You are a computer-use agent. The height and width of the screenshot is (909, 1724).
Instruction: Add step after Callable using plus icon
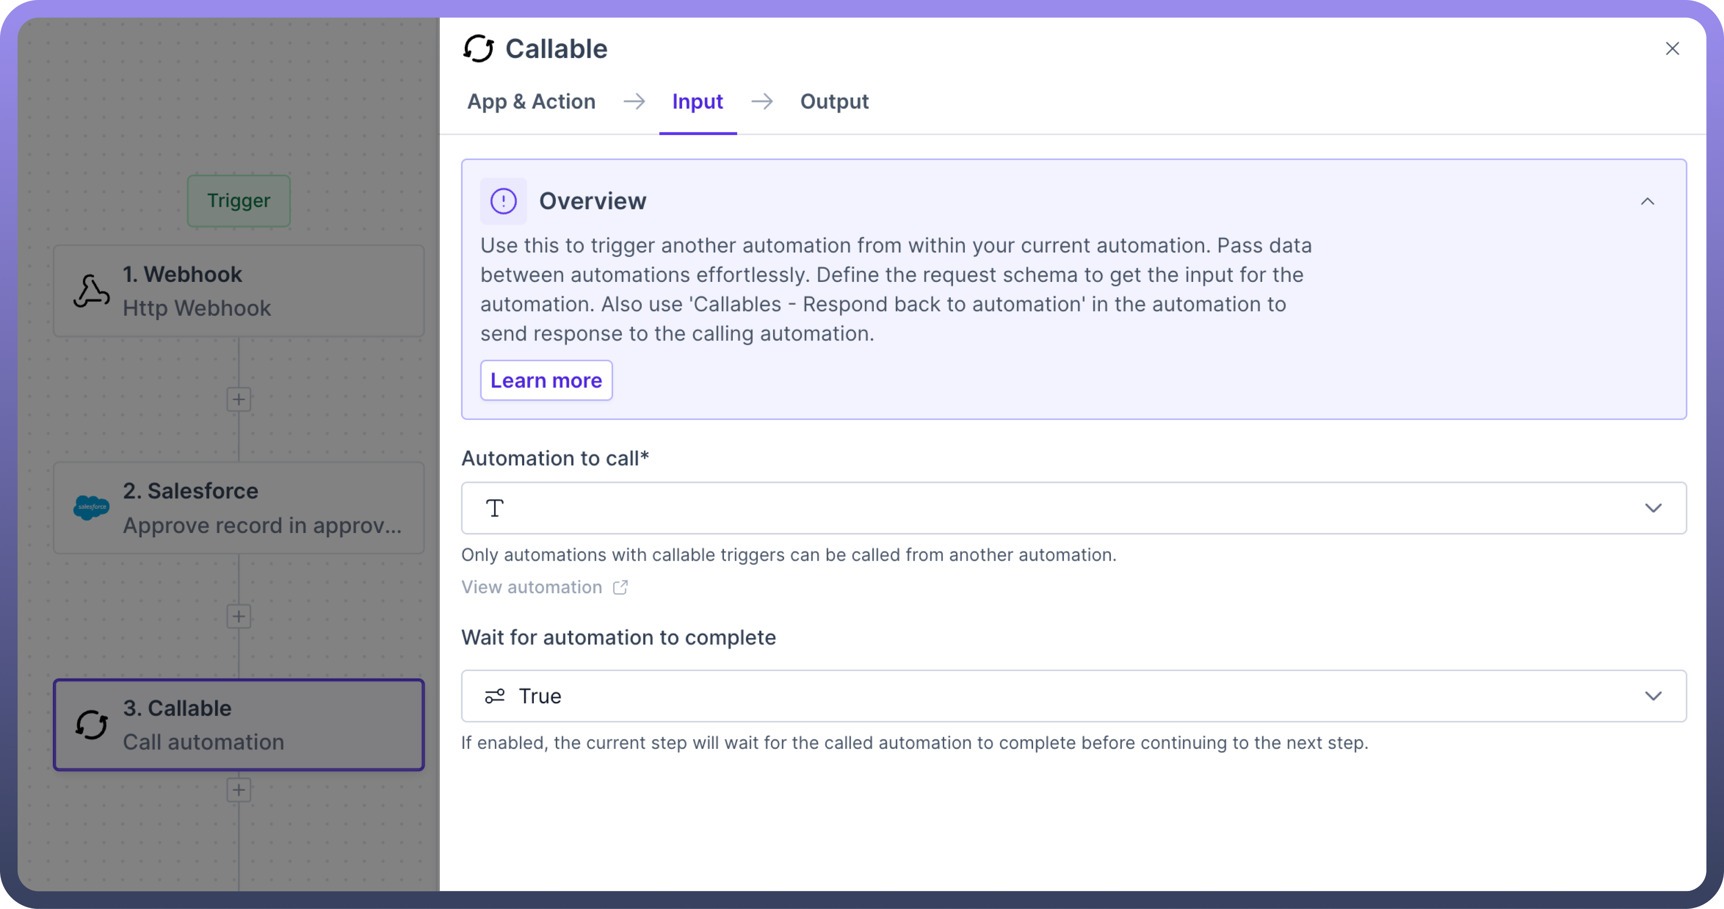(x=239, y=790)
